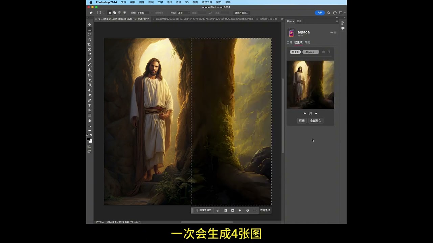Open the Help question mark icon
Screen dimensions: 433x243
click(335, 13)
